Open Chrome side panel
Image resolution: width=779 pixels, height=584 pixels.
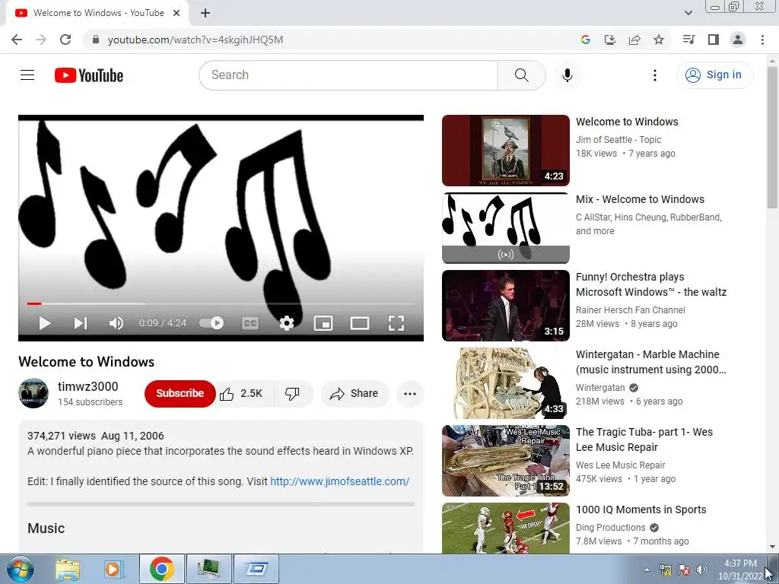pyautogui.click(x=714, y=40)
